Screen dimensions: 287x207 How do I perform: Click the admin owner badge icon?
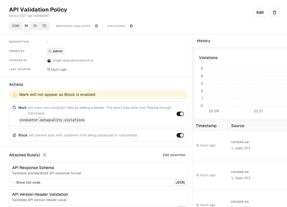point(50,51)
